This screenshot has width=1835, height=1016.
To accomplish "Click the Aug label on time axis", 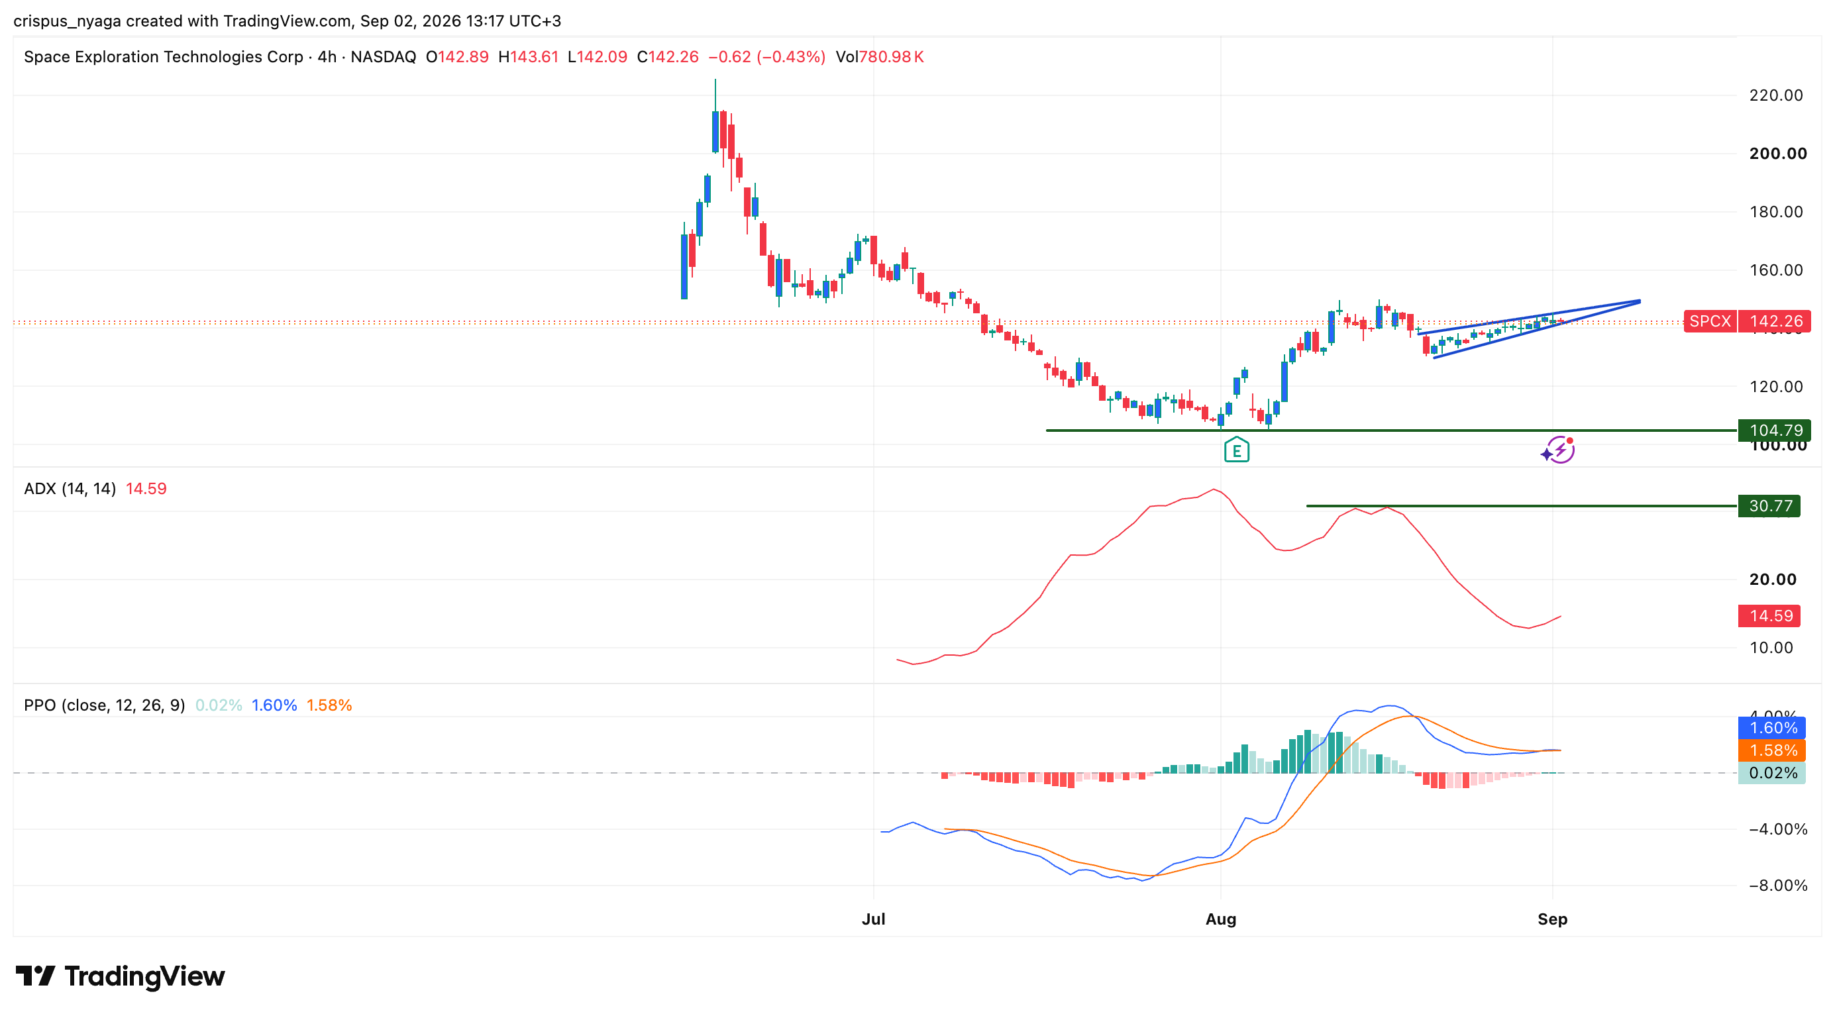I will (1220, 919).
